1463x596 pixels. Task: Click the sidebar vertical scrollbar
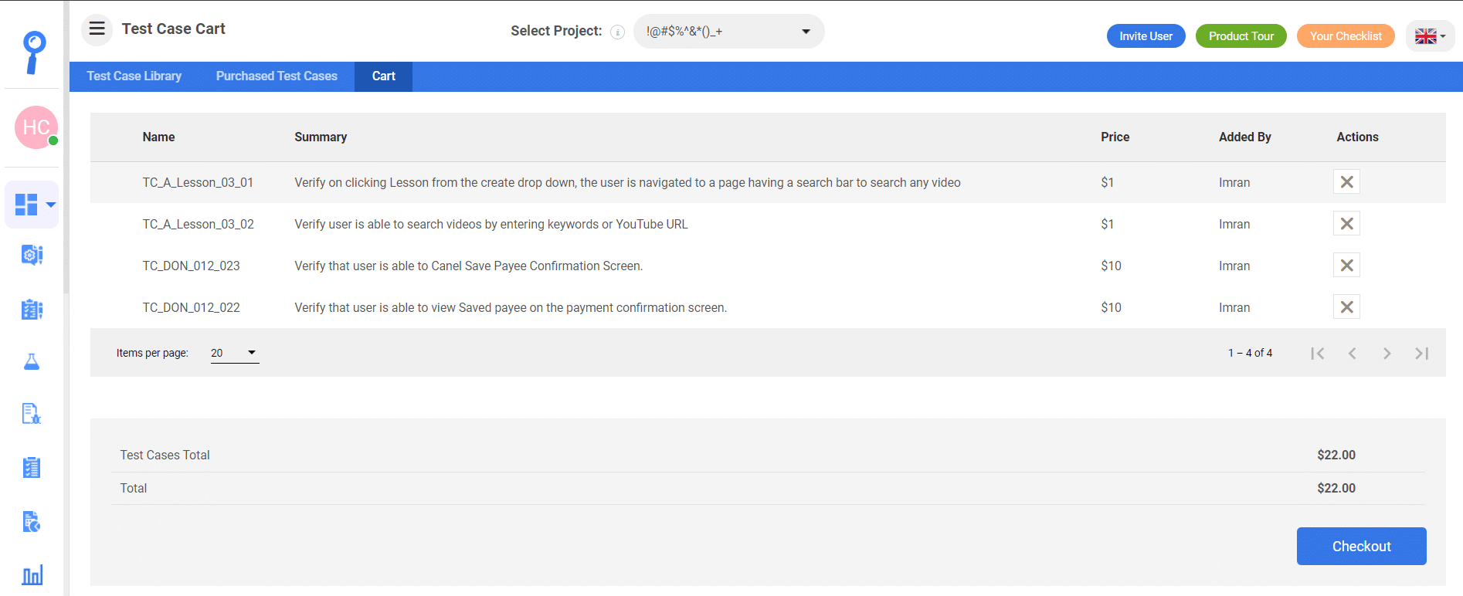[66, 147]
